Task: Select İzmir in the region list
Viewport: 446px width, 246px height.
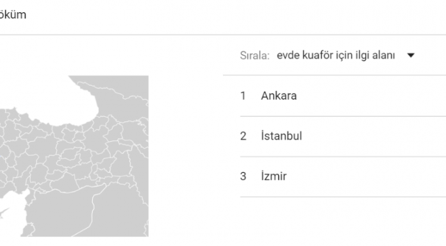Action: click(274, 176)
